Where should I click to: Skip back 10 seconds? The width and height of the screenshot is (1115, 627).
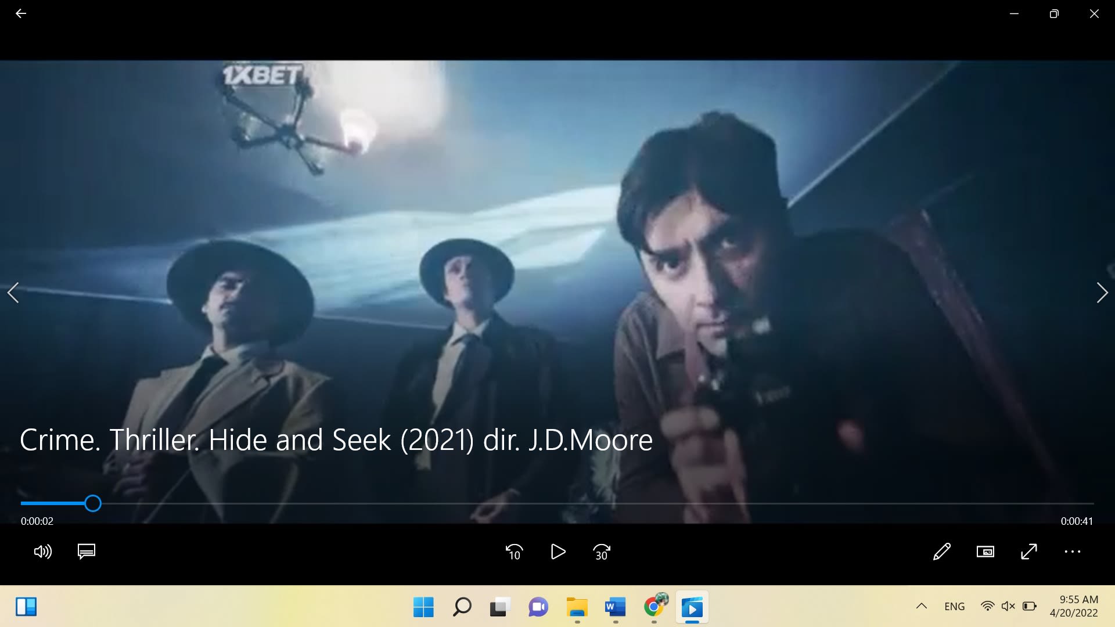(x=514, y=552)
